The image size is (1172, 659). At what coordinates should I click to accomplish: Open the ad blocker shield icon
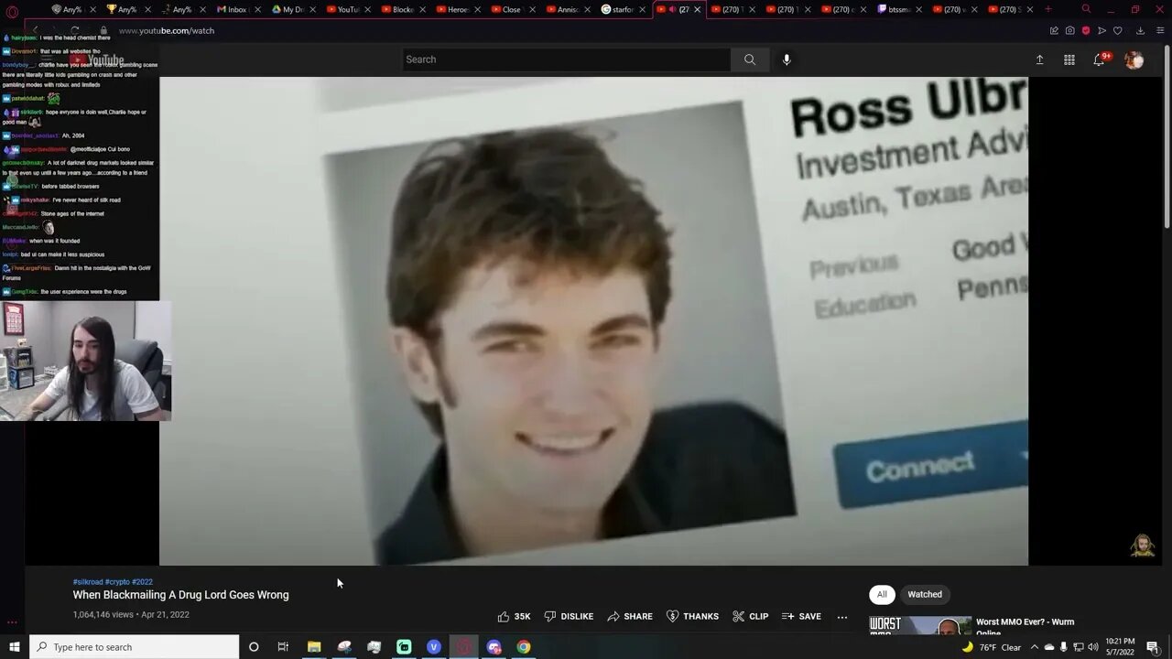pos(1086,30)
